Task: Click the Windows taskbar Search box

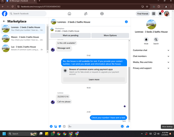Action: [23, 134]
